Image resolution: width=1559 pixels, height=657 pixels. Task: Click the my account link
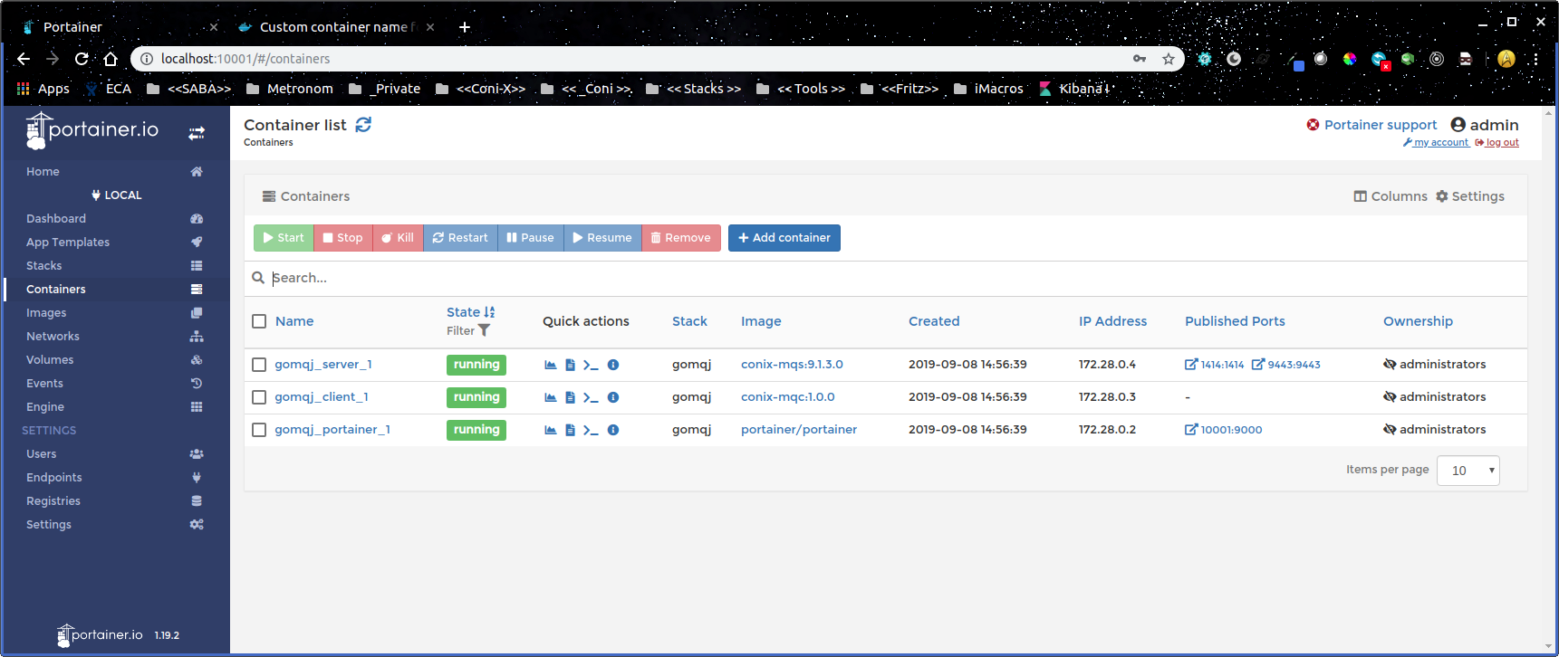(1436, 142)
